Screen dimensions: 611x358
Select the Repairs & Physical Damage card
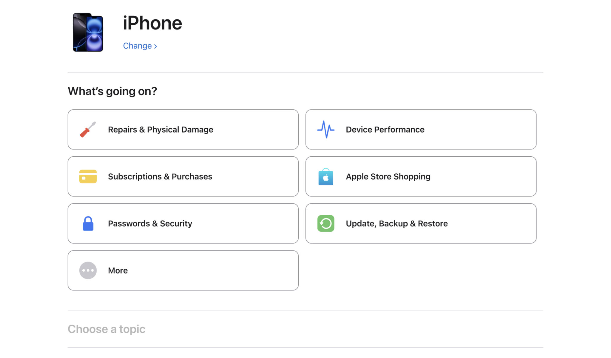[x=183, y=129]
